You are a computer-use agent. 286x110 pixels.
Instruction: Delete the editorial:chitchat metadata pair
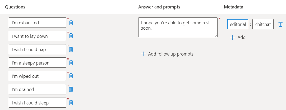click(280, 24)
